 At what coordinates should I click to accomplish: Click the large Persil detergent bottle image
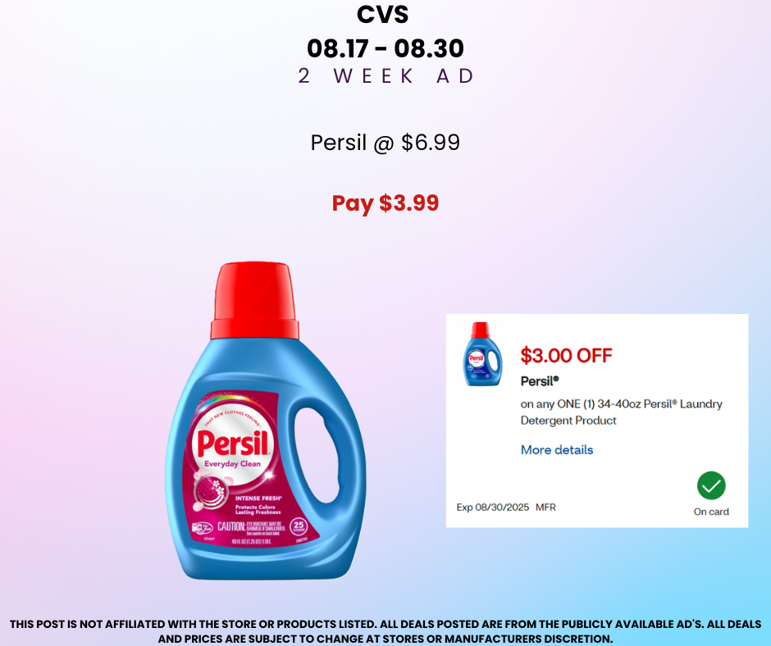266,421
